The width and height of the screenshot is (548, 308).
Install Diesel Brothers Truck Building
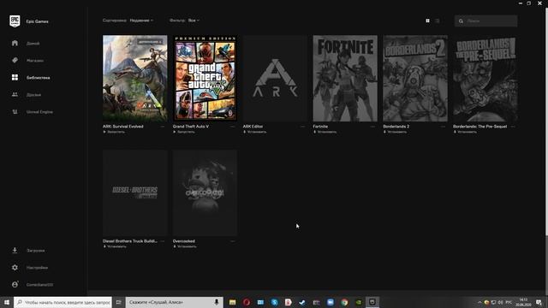(x=115, y=246)
